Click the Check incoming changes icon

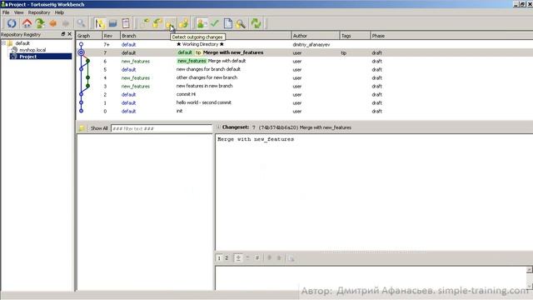click(144, 23)
